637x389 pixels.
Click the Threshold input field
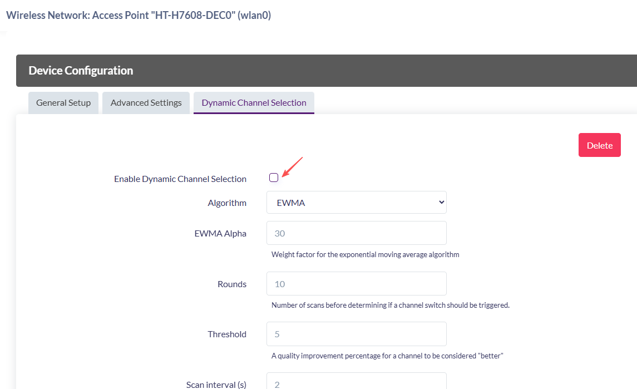click(357, 334)
